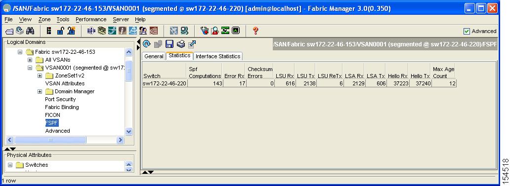The width and height of the screenshot is (510, 186).
Task: Select the sw172-22-46-220 table cell
Action: click(x=165, y=83)
